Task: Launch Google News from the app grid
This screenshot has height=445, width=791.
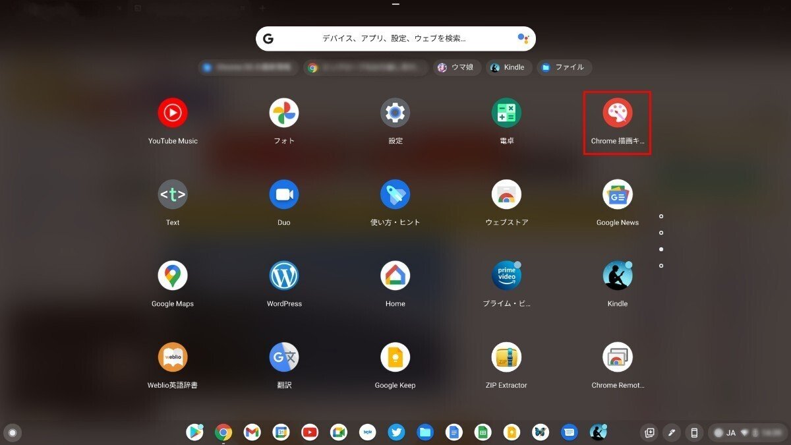Action: [618, 194]
